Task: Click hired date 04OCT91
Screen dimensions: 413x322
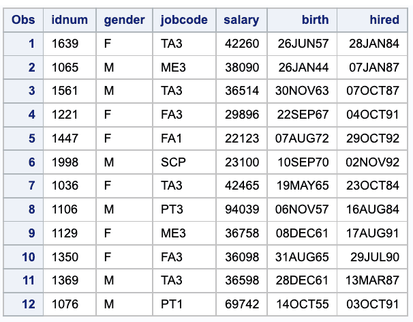Action: [x=374, y=115]
